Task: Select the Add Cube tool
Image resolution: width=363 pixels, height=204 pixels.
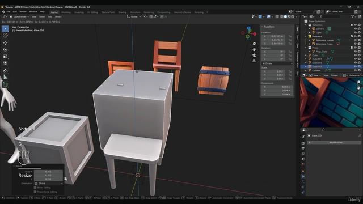Action: tap(5, 84)
